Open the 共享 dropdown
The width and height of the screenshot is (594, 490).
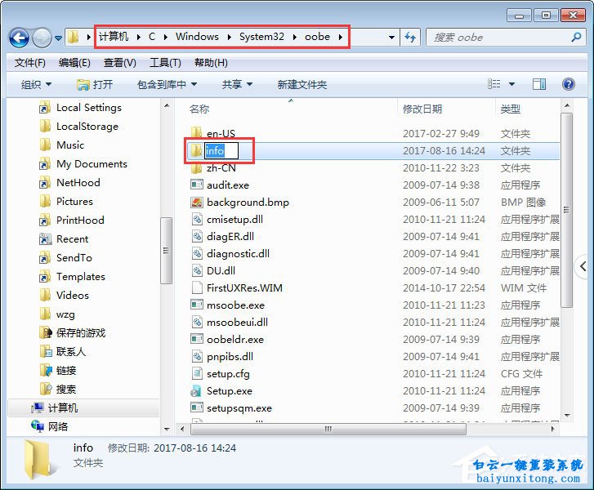coord(237,84)
